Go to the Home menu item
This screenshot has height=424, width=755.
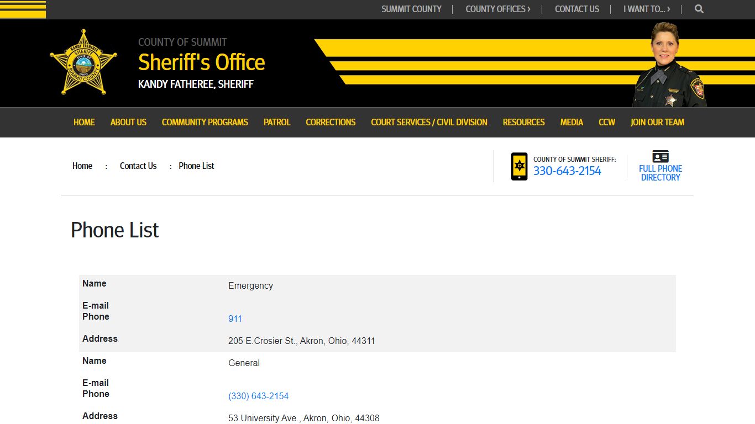(x=84, y=122)
